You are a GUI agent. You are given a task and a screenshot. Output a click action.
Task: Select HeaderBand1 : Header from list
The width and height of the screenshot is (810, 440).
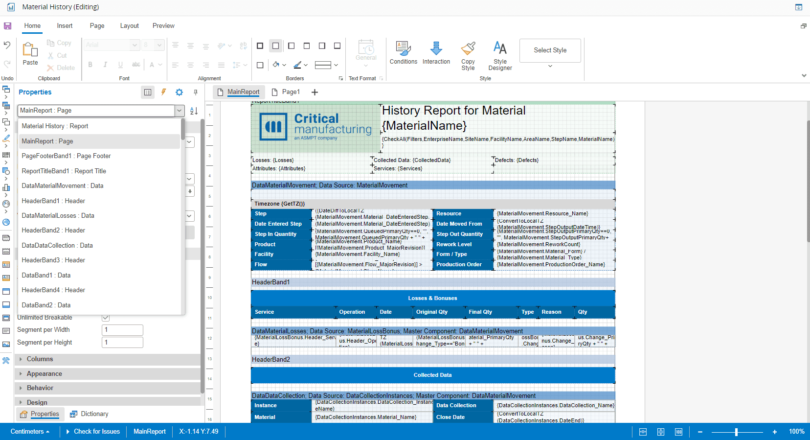tap(53, 201)
